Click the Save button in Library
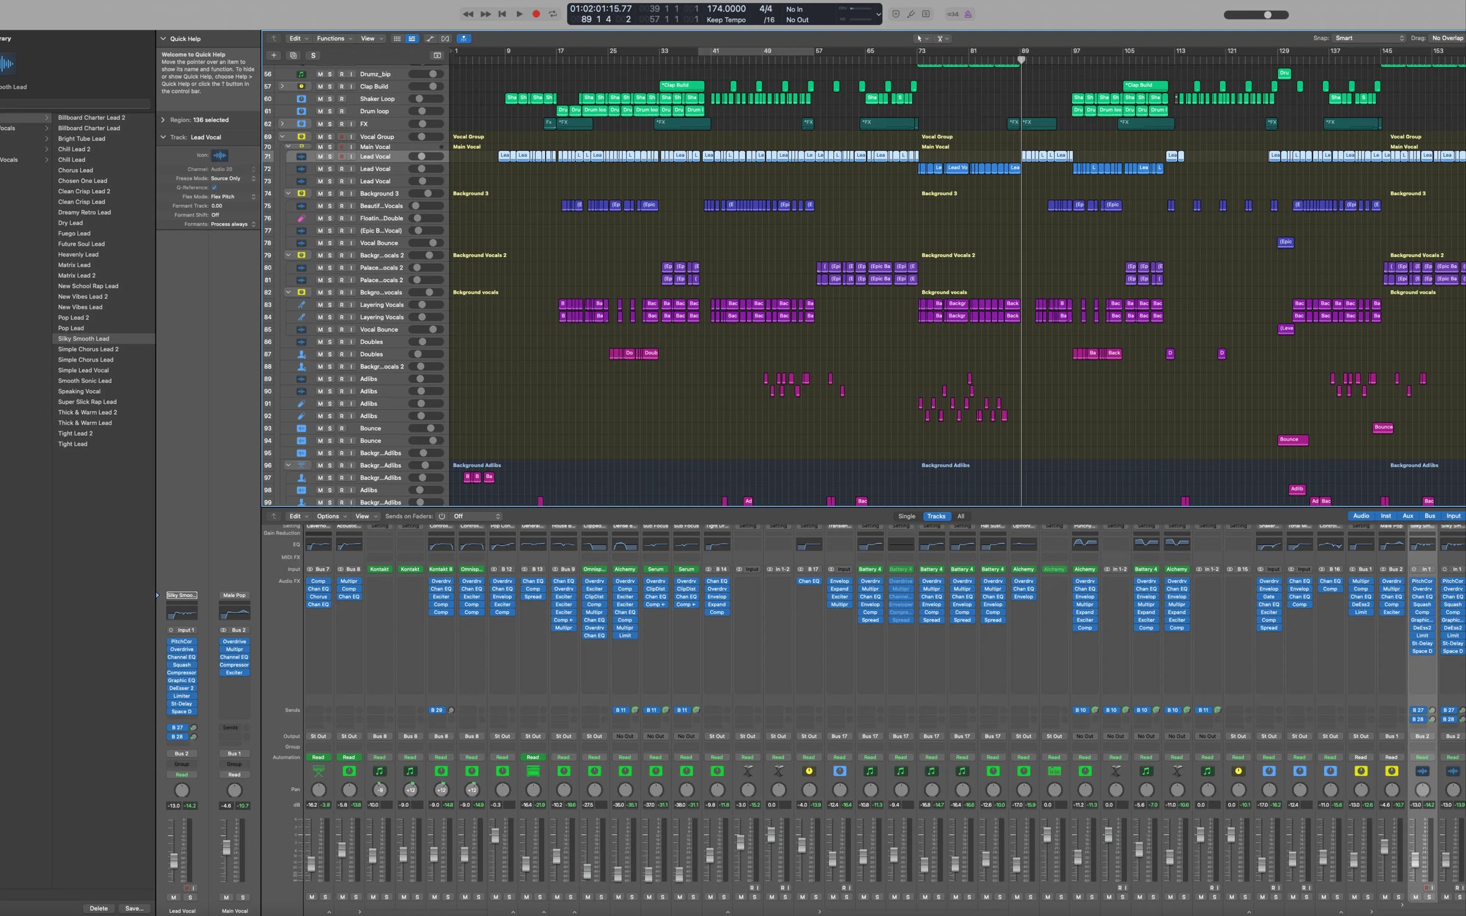Viewport: 1466px width, 916px height. [x=134, y=908]
